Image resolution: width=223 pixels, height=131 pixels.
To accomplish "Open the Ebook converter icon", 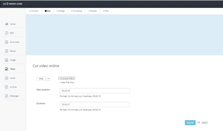I will [x=7, y=51].
